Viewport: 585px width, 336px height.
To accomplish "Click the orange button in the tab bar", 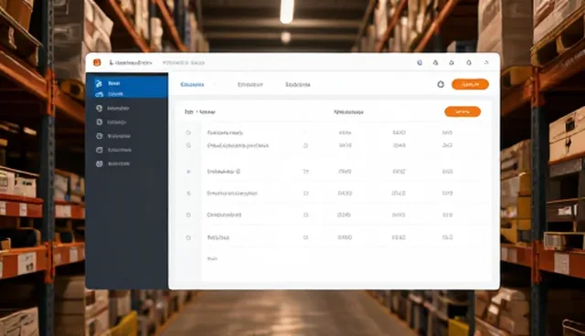I will click(470, 84).
